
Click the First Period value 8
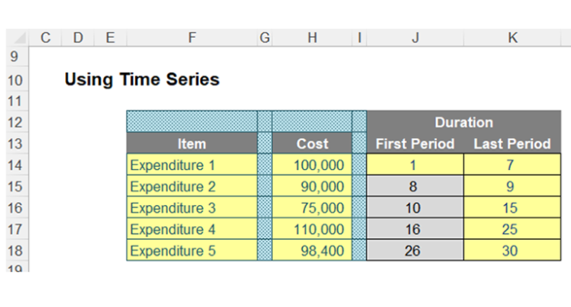point(415,186)
